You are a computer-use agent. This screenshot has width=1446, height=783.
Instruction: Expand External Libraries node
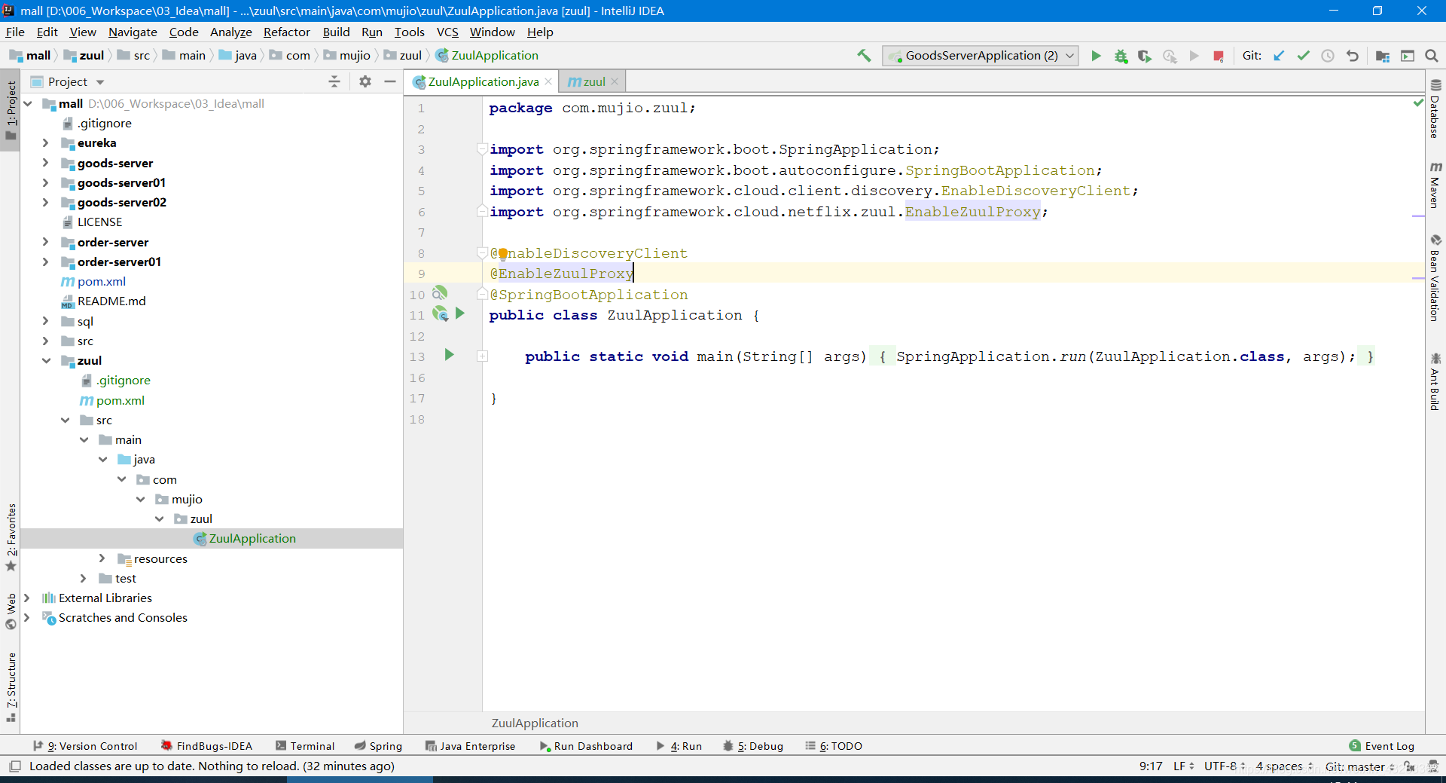click(x=26, y=598)
